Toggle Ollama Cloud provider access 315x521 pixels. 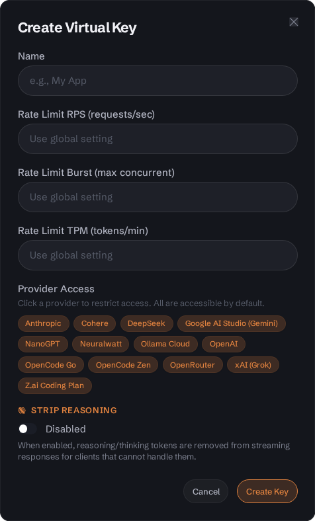click(x=165, y=344)
